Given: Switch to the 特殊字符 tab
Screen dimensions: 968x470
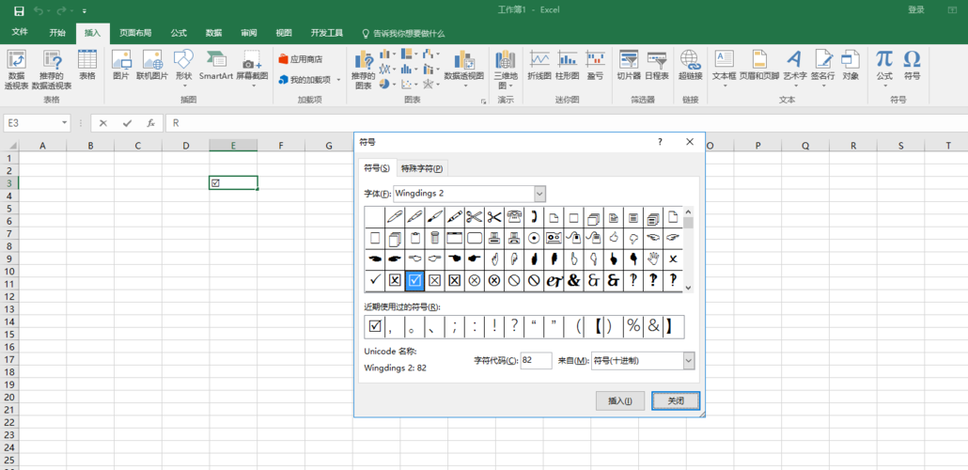Looking at the screenshot, I should pyautogui.click(x=422, y=168).
